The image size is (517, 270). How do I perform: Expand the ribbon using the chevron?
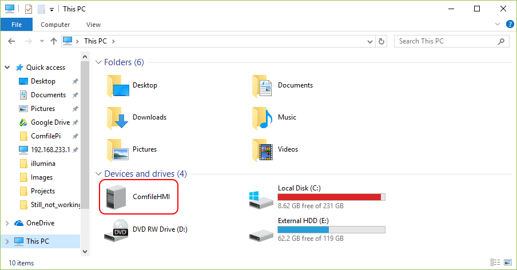(497, 25)
